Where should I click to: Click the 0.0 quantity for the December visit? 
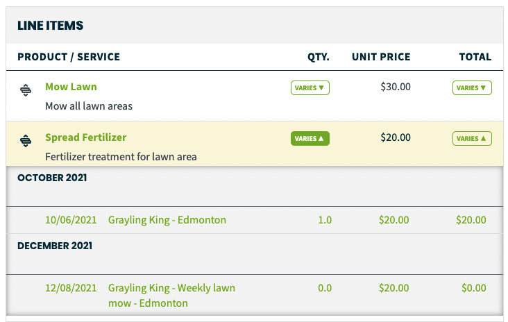pyautogui.click(x=325, y=288)
